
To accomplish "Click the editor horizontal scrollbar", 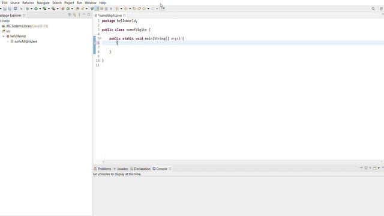I will (242, 161).
